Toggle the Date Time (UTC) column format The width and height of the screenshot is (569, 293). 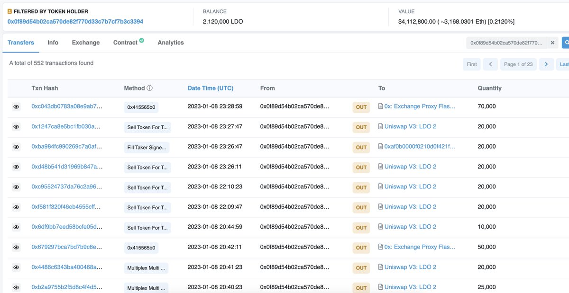coord(211,88)
